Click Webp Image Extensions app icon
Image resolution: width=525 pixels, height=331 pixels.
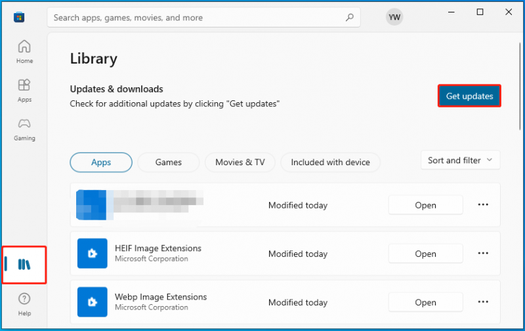click(x=93, y=302)
